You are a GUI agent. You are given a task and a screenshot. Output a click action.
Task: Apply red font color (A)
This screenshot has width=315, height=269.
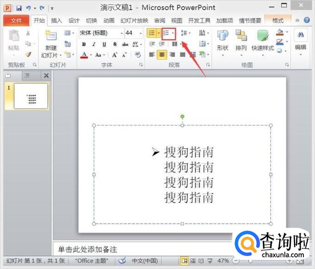point(84,55)
